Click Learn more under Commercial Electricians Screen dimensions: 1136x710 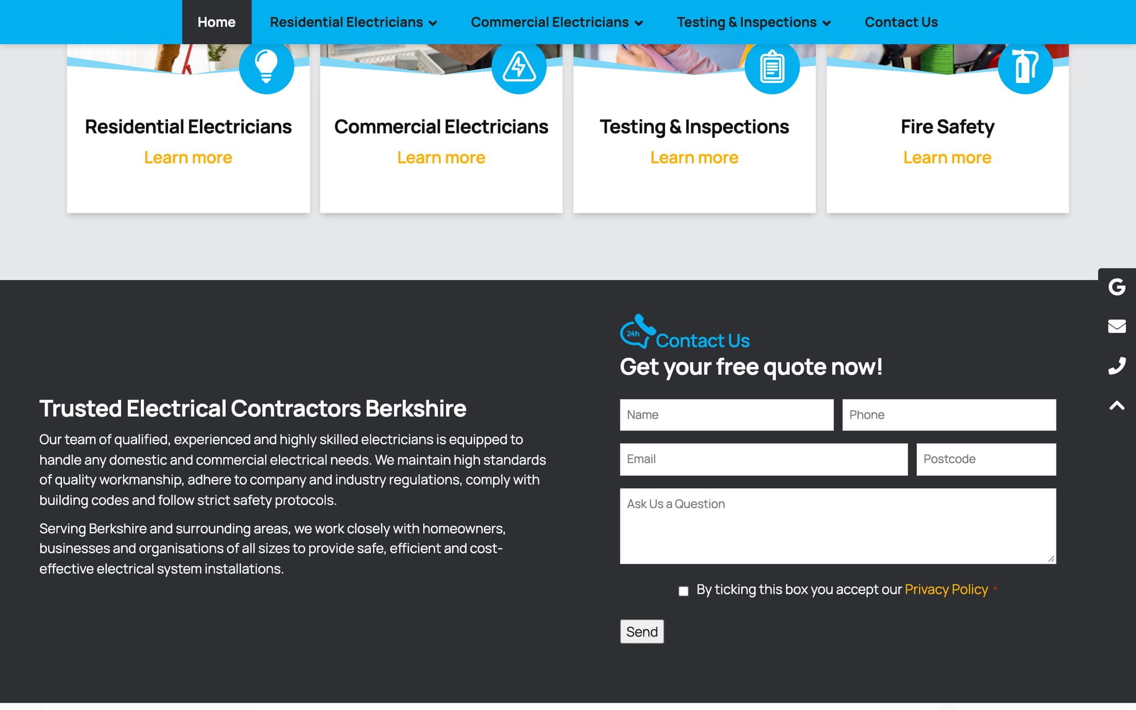point(441,157)
